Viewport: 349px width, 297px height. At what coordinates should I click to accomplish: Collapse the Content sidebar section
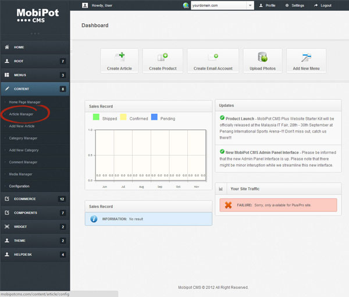35,89
